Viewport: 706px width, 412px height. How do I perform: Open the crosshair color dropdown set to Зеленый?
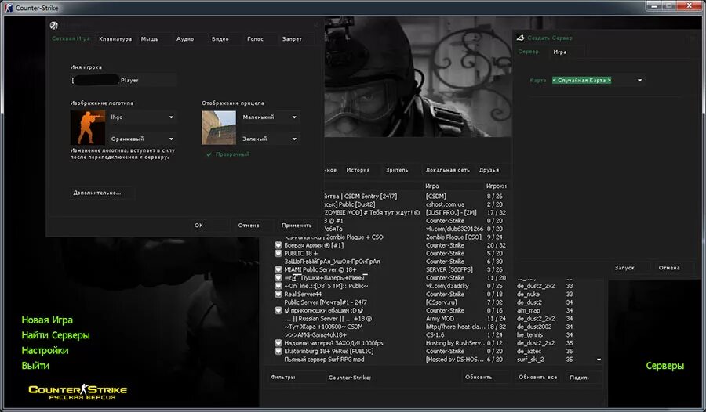pyautogui.click(x=270, y=139)
